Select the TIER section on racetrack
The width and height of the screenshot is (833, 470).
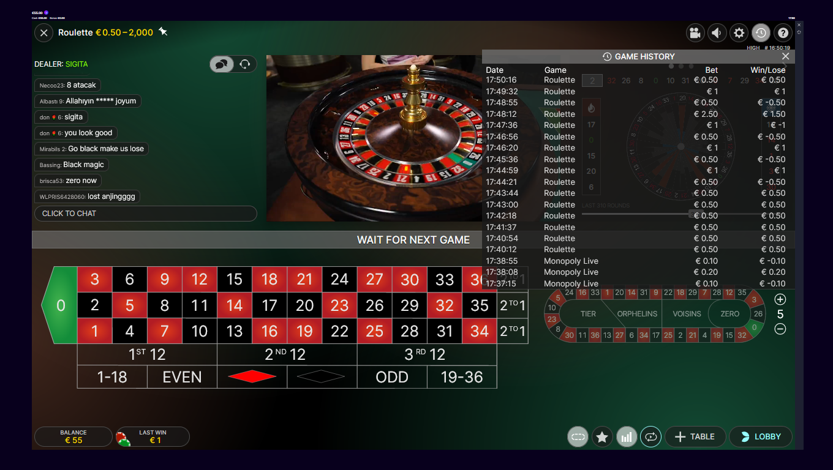pos(588,314)
